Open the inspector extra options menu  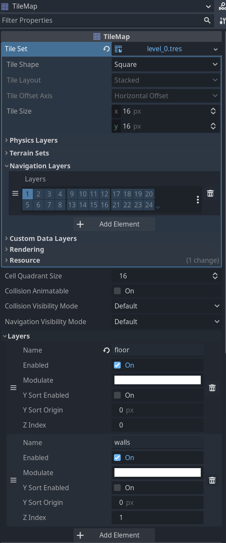(x=222, y=20)
